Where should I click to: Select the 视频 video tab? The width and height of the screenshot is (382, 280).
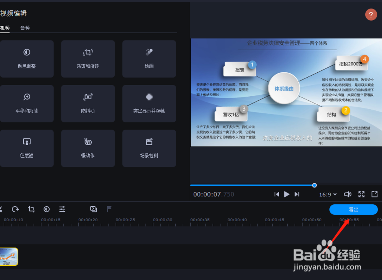pos(5,28)
